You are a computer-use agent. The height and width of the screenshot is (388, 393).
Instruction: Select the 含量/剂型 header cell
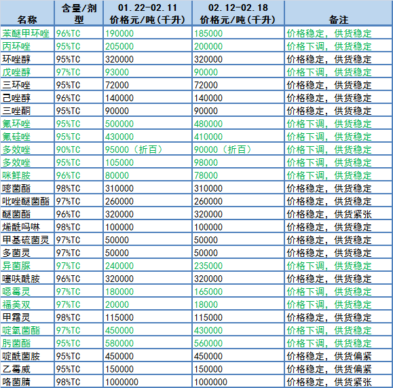point(79,13)
